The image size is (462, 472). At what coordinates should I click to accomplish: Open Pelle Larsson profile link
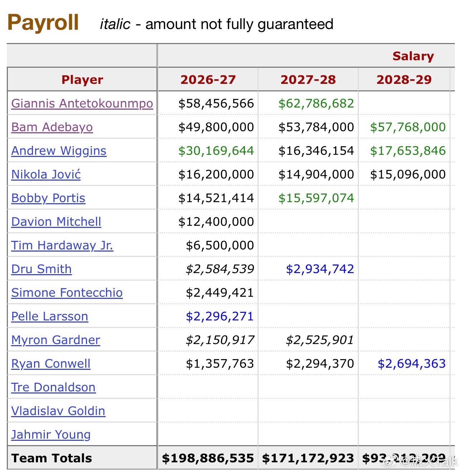[x=50, y=316]
